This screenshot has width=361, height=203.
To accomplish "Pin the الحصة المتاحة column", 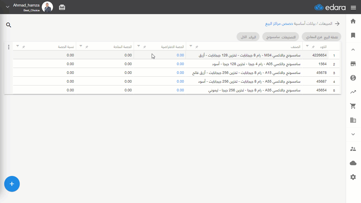I will [x=87, y=47].
